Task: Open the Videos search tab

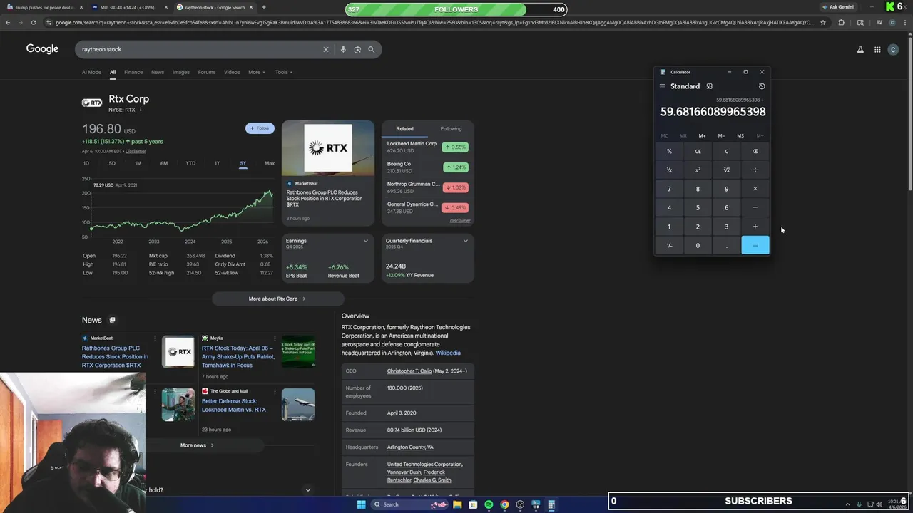Action: [x=232, y=72]
